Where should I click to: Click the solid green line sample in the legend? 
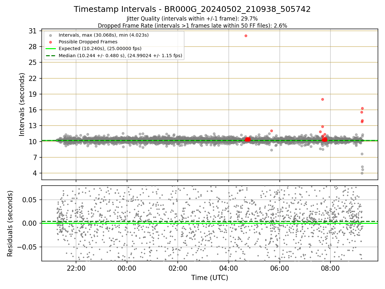[51, 49]
